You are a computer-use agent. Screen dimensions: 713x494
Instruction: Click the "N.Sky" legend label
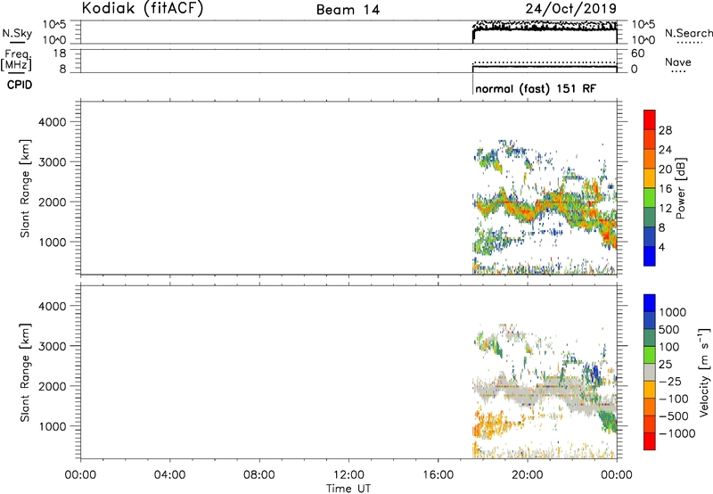pyautogui.click(x=17, y=33)
